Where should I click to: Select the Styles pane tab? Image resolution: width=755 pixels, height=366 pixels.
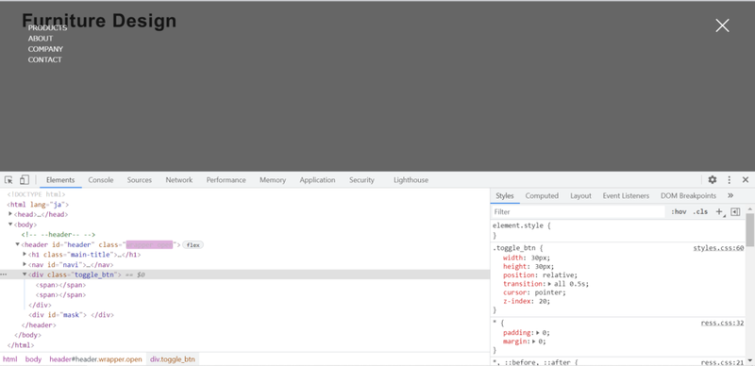pos(505,195)
